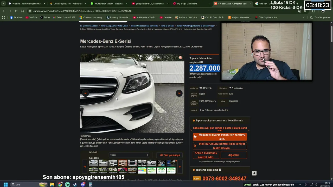The width and height of the screenshot is (333, 187).
Task: Switch to the MuratAbiGF Stream Kick tab
Action: pyautogui.click(x=109, y=4)
